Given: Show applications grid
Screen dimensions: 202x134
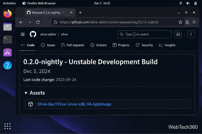Looking at the screenshot, I should click(7, 126).
